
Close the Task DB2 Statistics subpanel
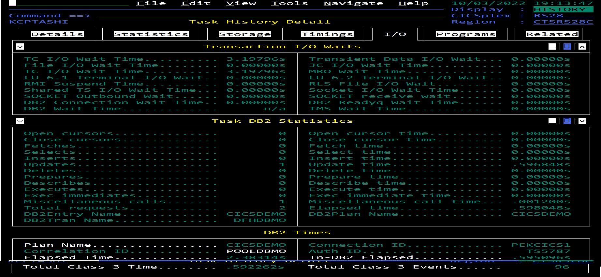[x=582, y=121]
